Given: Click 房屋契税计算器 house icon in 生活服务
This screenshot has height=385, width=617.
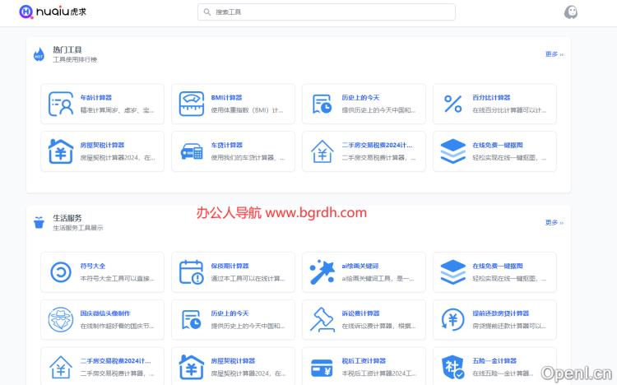Looking at the screenshot, I should [x=191, y=367].
